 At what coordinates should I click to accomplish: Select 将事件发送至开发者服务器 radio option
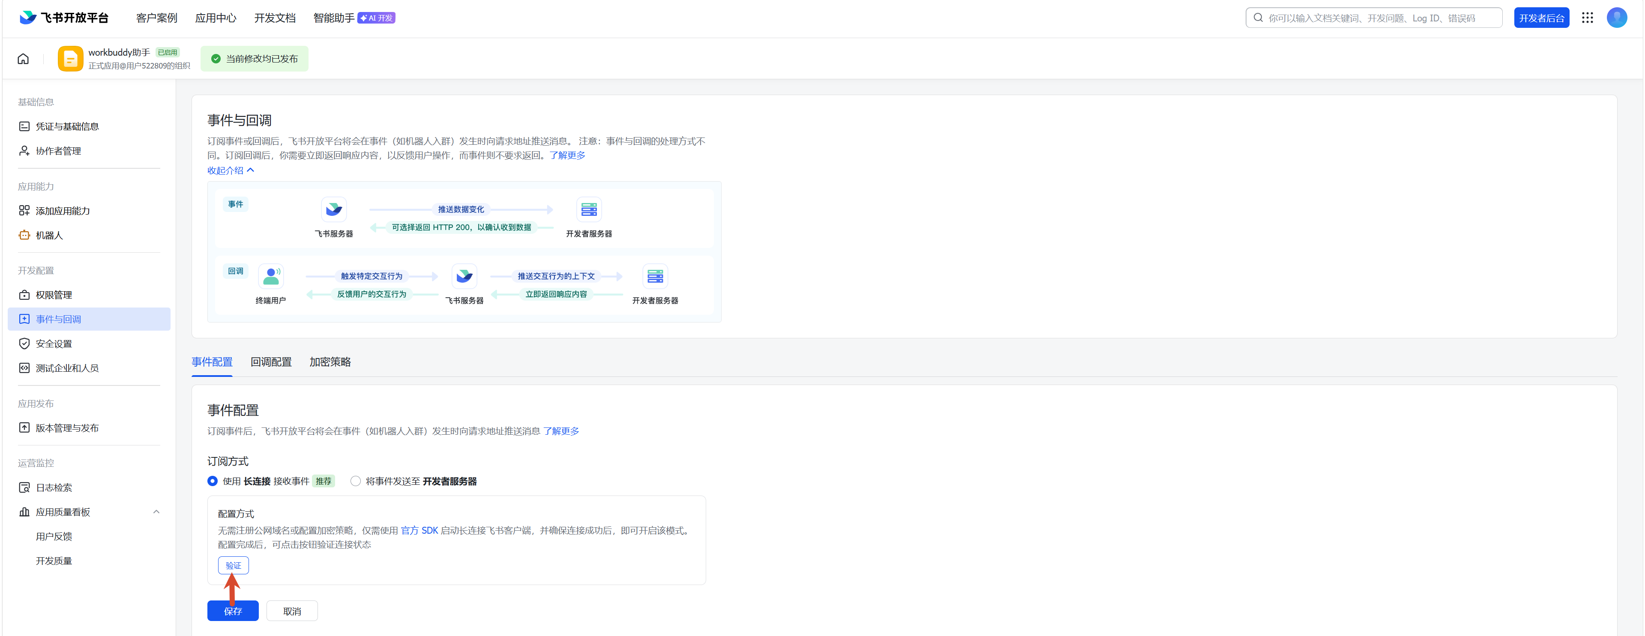(x=356, y=481)
